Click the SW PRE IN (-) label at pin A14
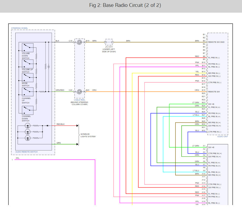The width and height of the screenshot is (242, 214). (214, 187)
